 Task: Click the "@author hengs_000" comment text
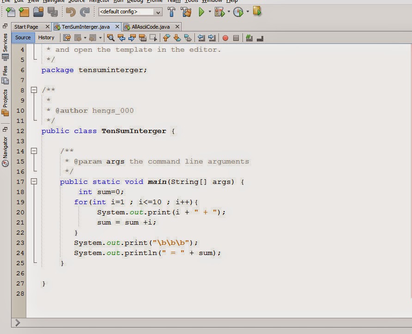pyautogui.click(x=95, y=110)
